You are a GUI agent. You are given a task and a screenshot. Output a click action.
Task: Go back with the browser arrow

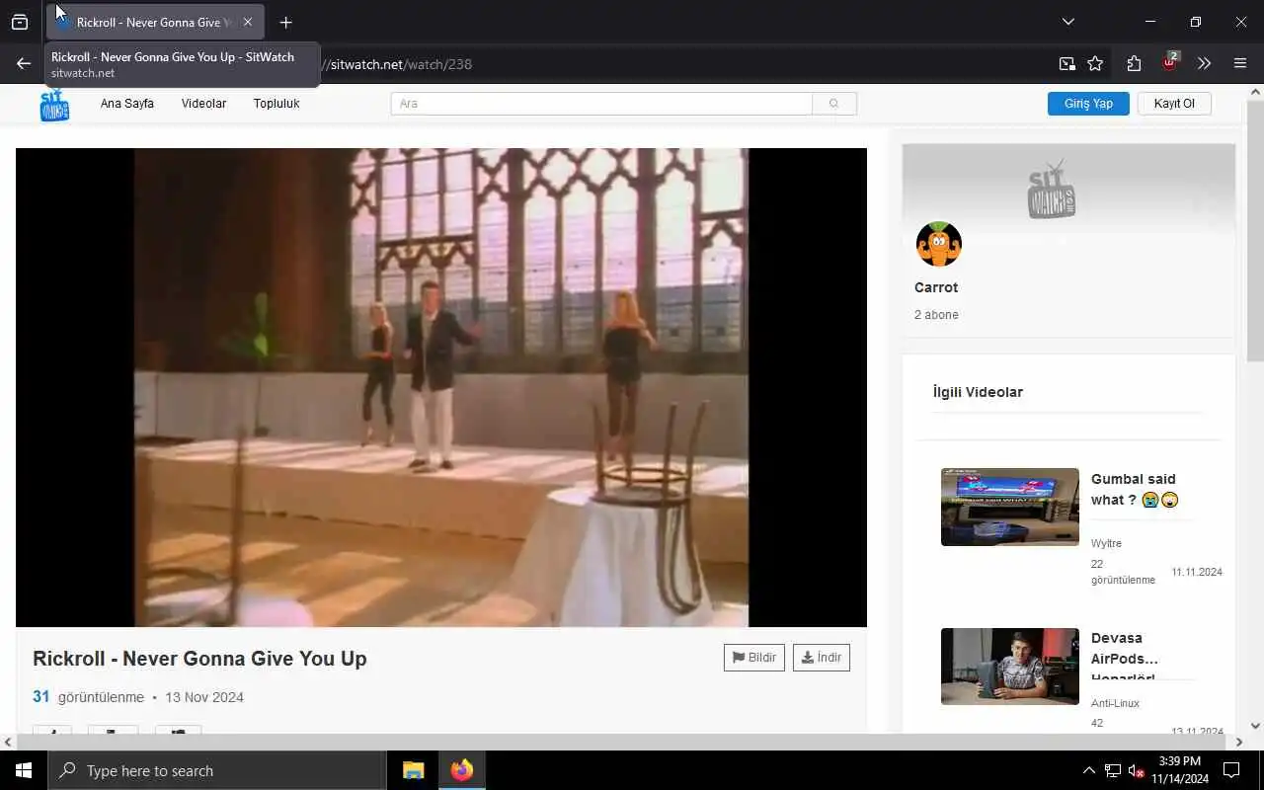click(x=24, y=63)
